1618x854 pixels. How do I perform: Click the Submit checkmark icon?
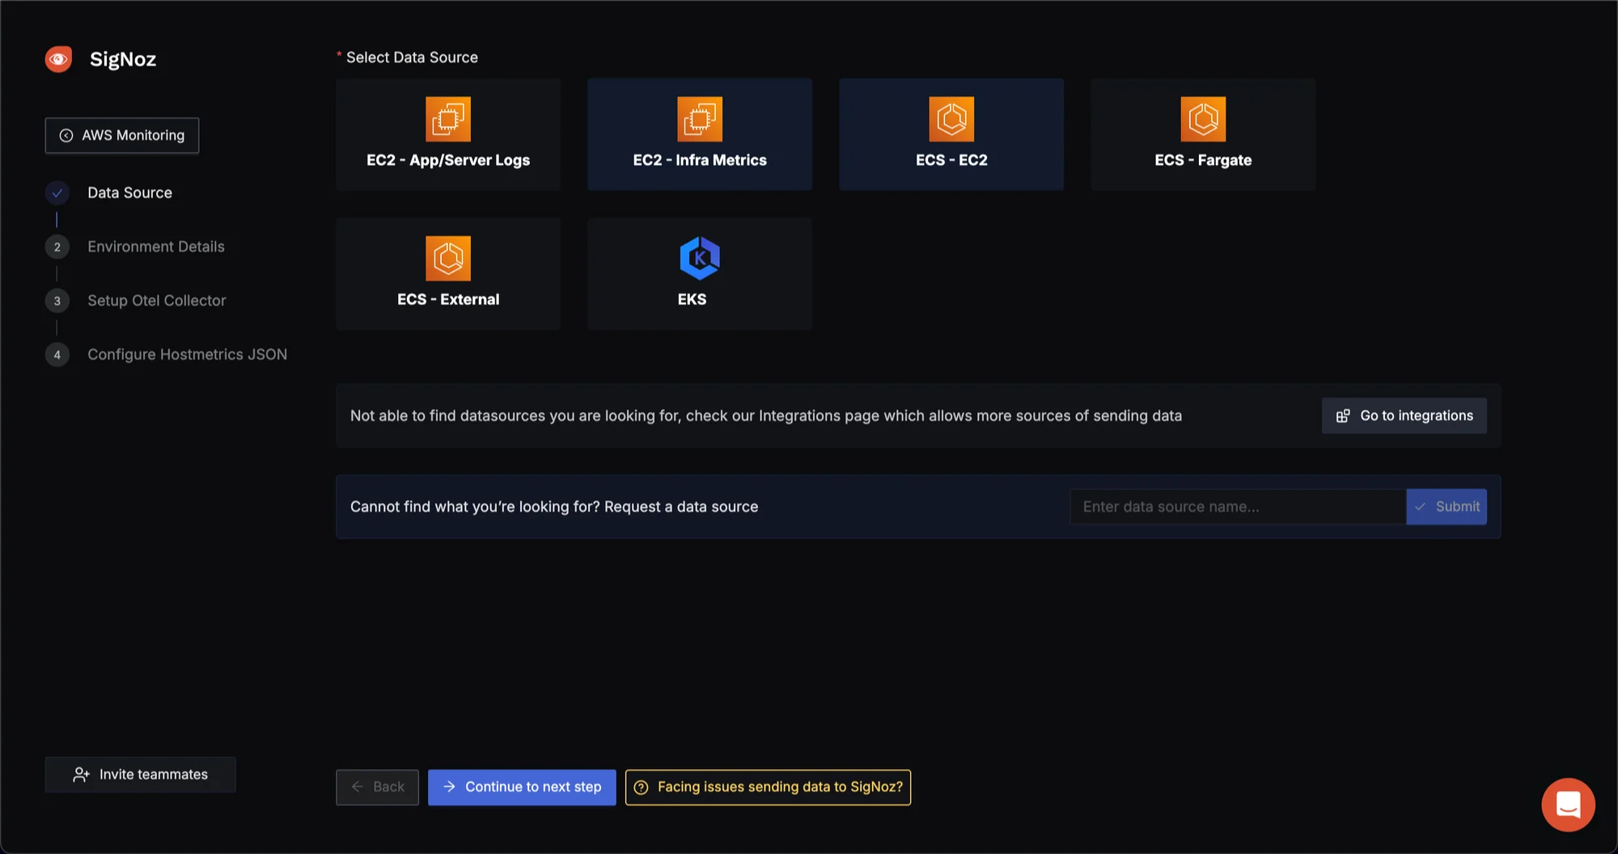point(1421,507)
